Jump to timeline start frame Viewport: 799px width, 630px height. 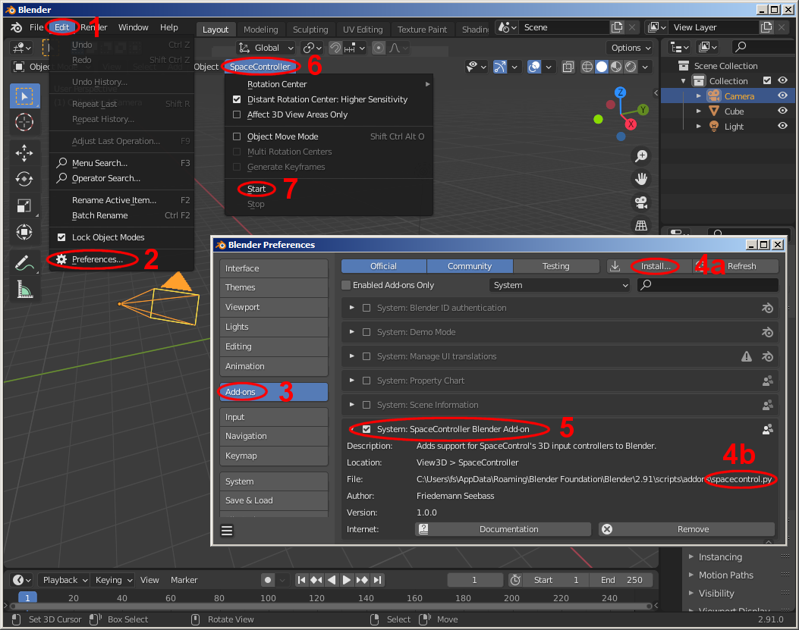click(302, 579)
